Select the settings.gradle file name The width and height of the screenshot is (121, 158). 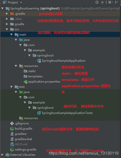[25, 150]
